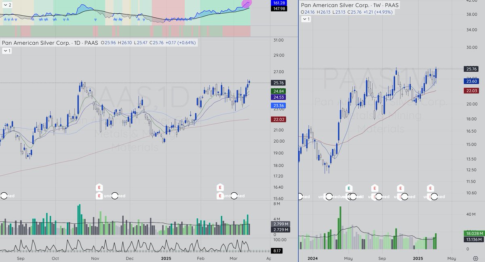This screenshot has width=485, height=262.
Task: Click the circle event marker near November on daily chart
Action: [114, 196]
